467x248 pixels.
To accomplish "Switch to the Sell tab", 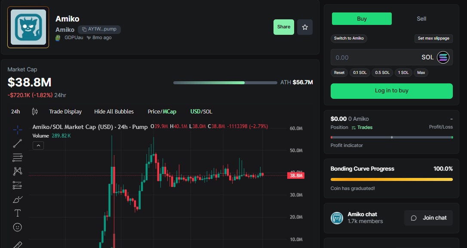I will tap(421, 18).
